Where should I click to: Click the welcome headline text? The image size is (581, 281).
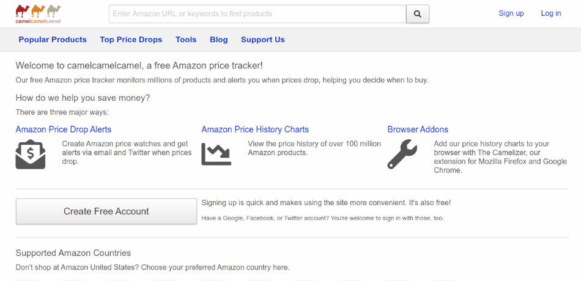pyautogui.click(x=139, y=65)
